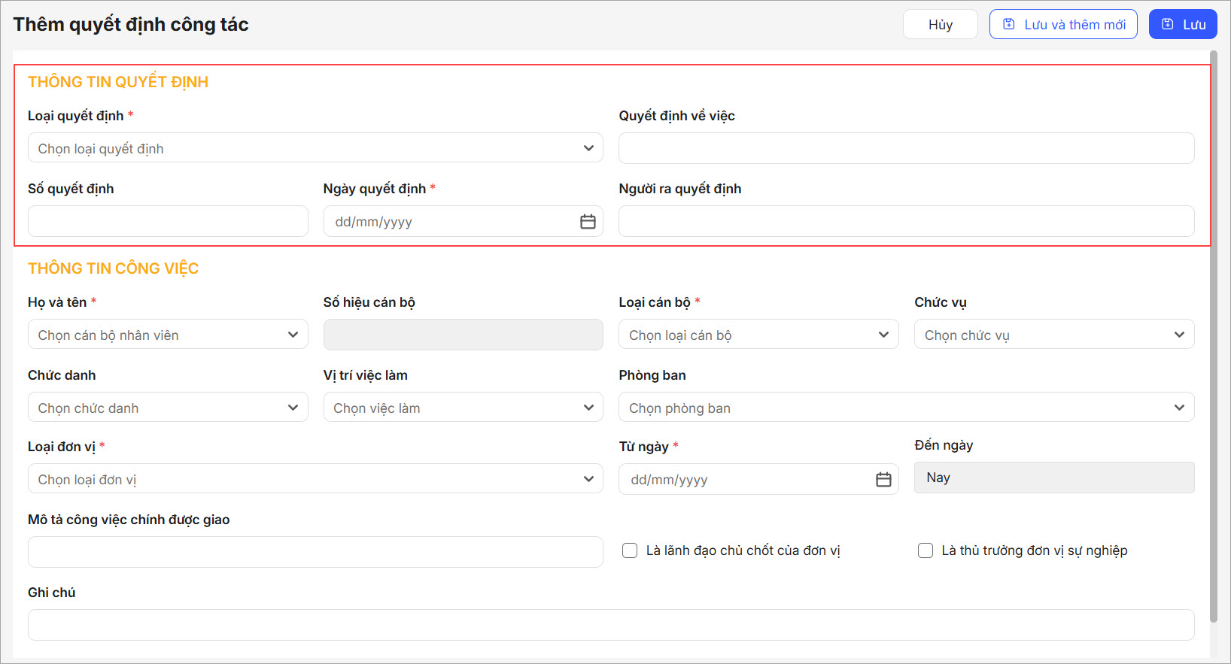Open Vị trí việc làm dropdown
This screenshot has height=664, width=1231.
(463, 408)
